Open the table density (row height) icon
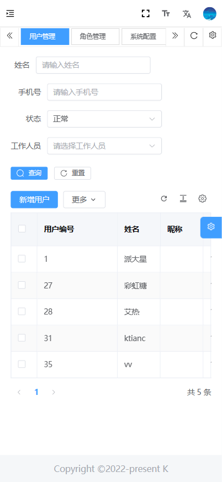This screenshot has width=222, height=482. (x=183, y=199)
